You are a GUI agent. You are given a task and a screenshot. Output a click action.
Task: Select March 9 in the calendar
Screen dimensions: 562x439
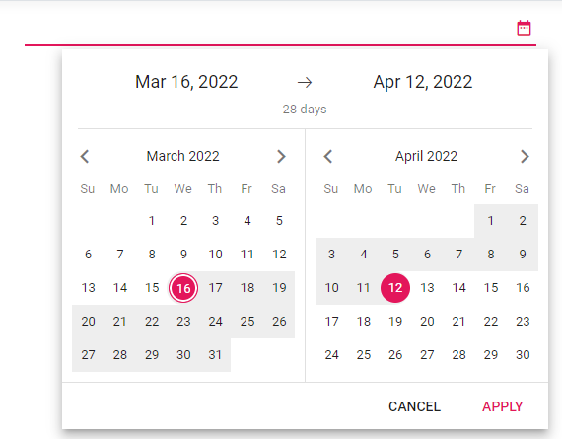point(183,255)
